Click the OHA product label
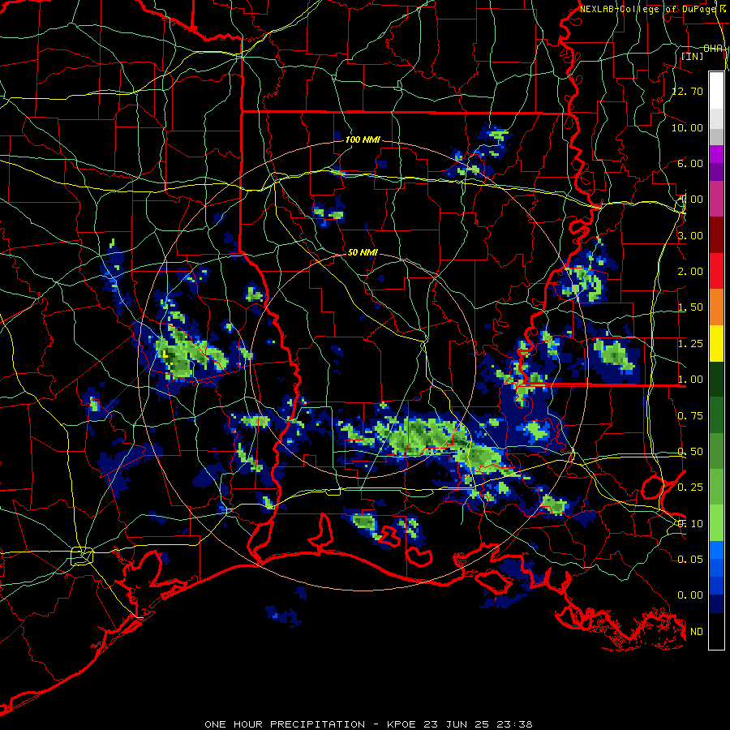730x730 pixels. point(713,49)
